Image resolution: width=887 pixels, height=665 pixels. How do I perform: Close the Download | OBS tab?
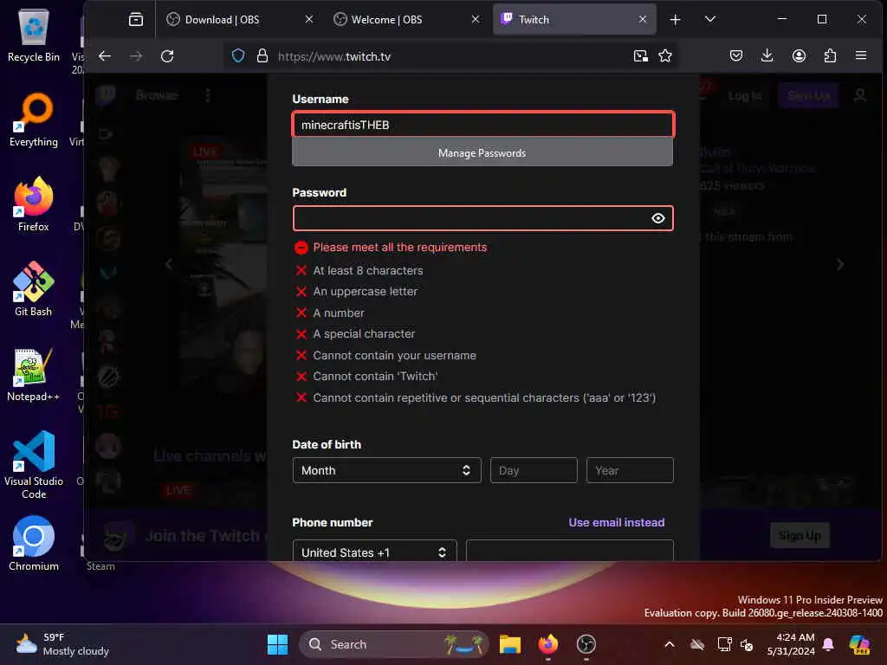[309, 19]
